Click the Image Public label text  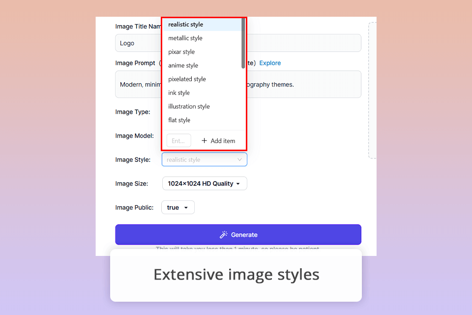click(134, 207)
